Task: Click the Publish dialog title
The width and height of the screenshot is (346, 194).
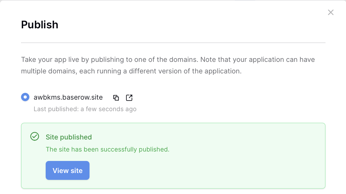Action: [40, 25]
